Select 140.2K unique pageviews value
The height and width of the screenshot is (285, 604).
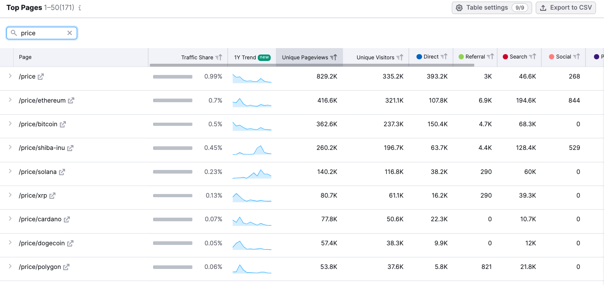pyautogui.click(x=327, y=172)
